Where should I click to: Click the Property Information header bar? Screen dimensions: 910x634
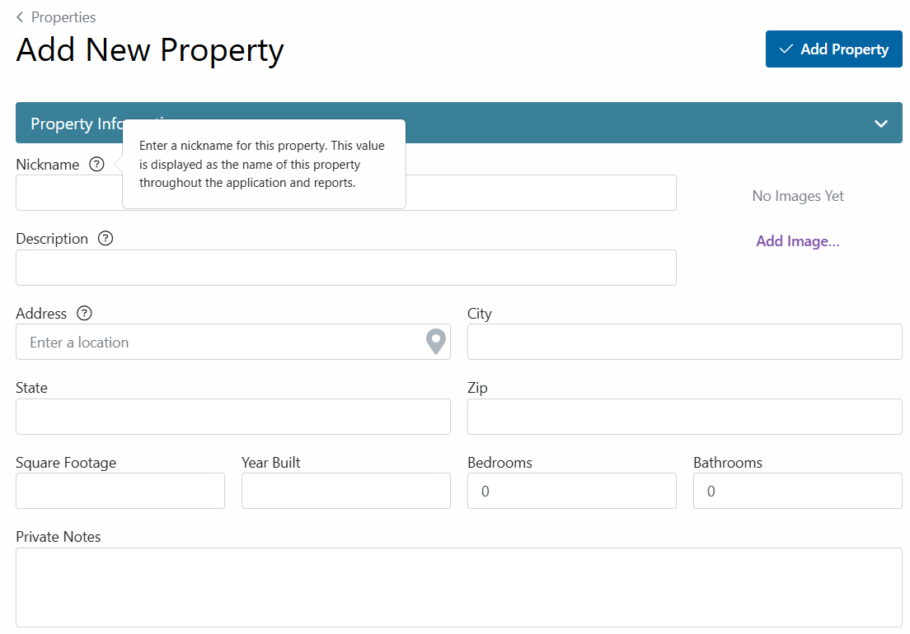459,123
